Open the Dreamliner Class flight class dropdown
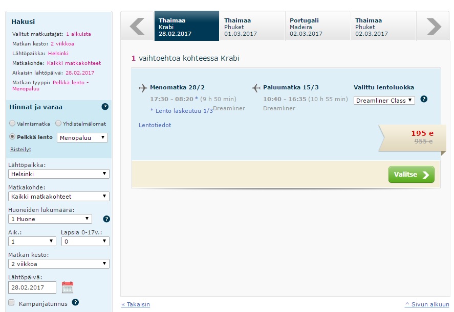The image size is (454, 312). pos(384,100)
